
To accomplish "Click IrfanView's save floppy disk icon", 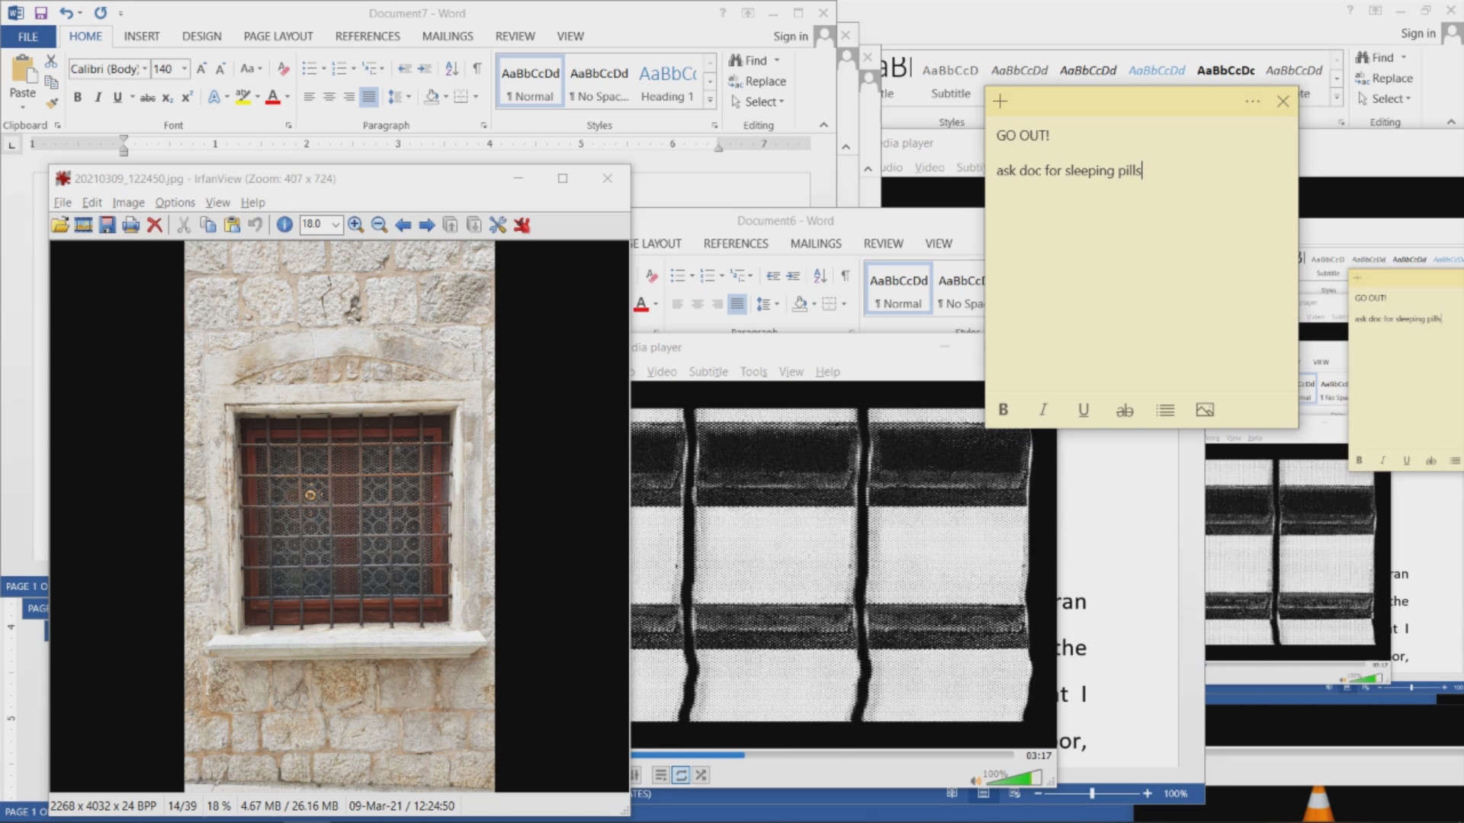I will pyautogui.click(x=108, y=225).
